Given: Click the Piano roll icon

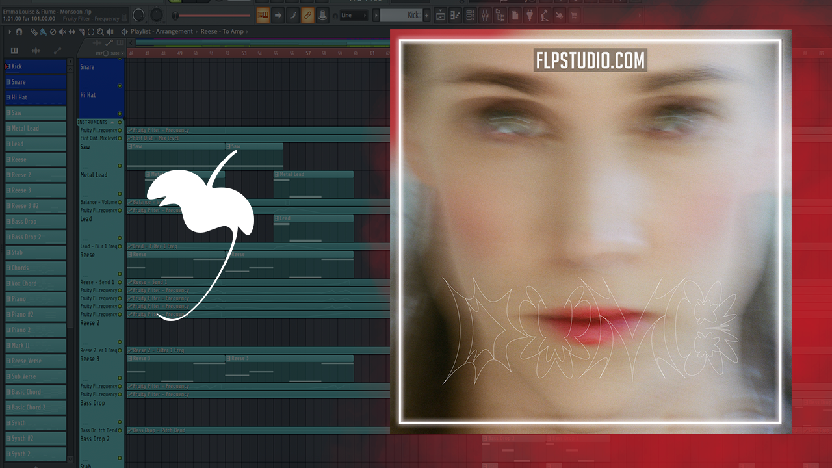Looking at the screenshot, I should click(x=455, y=15).
